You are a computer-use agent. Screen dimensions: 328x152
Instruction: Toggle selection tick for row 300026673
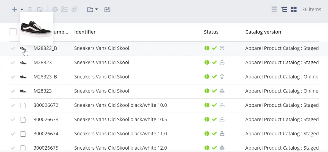point(13,120)
